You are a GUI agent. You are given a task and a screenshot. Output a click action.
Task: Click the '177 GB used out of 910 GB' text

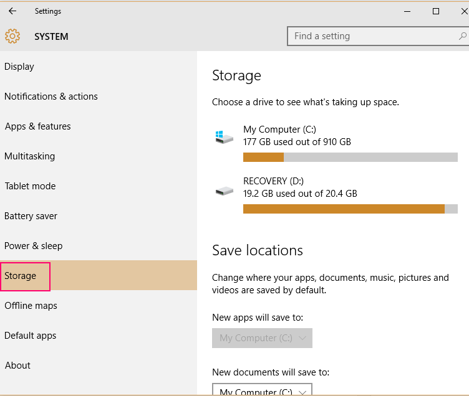tap(297, 142)
